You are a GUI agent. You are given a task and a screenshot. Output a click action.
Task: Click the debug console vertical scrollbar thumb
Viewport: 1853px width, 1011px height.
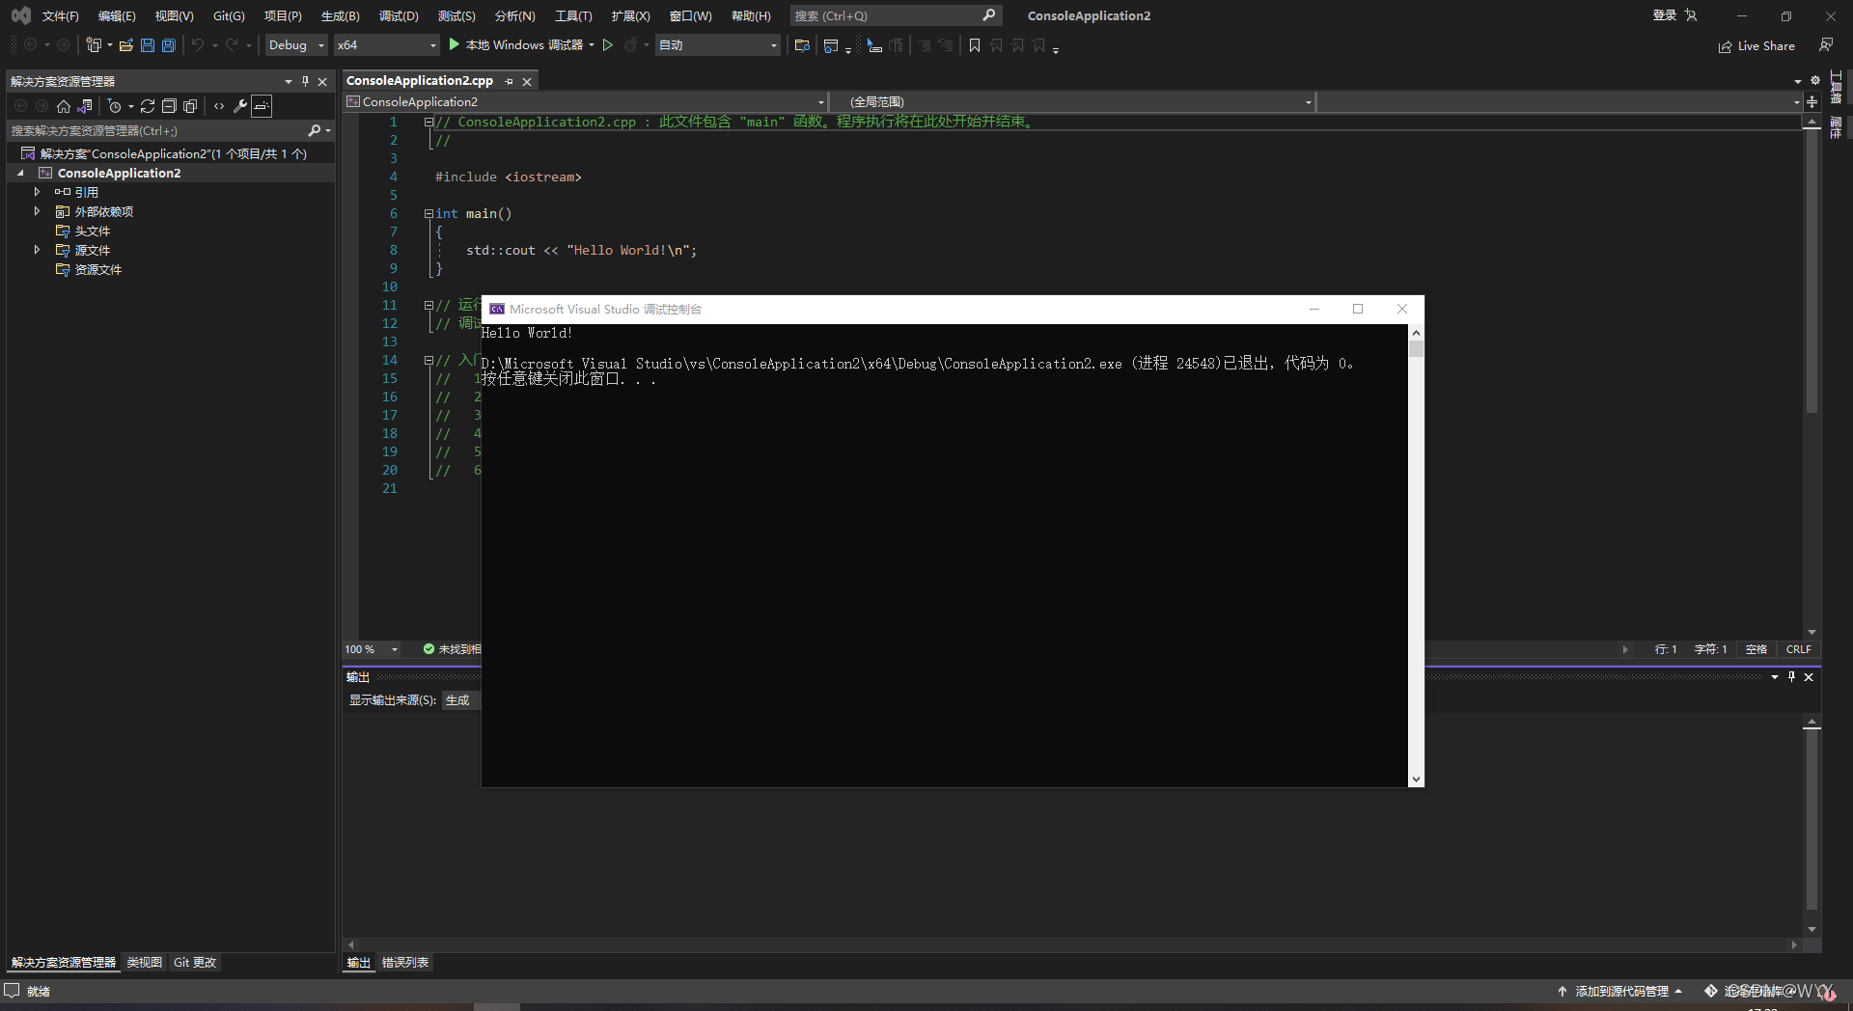coord(1416,349)
